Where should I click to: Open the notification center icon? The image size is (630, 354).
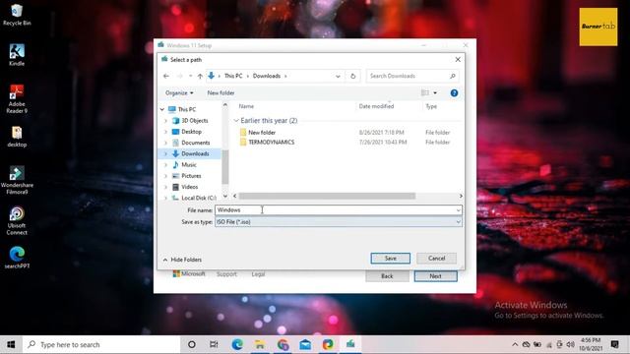(x=614, y=344)
